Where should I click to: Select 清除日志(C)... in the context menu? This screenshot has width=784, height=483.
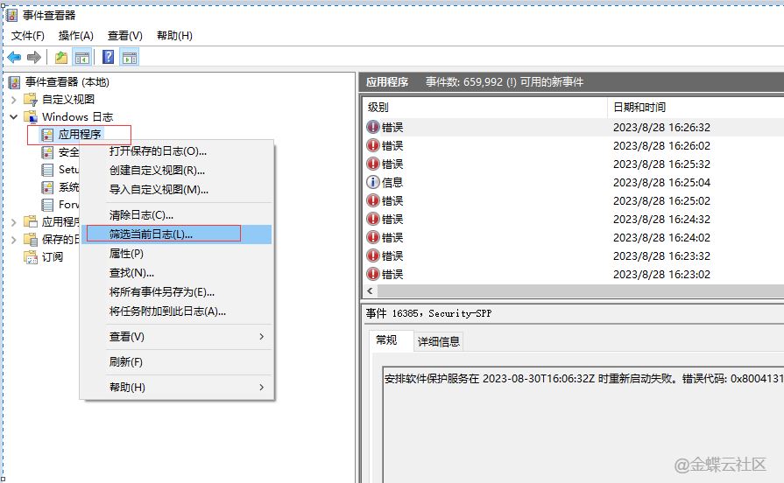click(141, 214)
